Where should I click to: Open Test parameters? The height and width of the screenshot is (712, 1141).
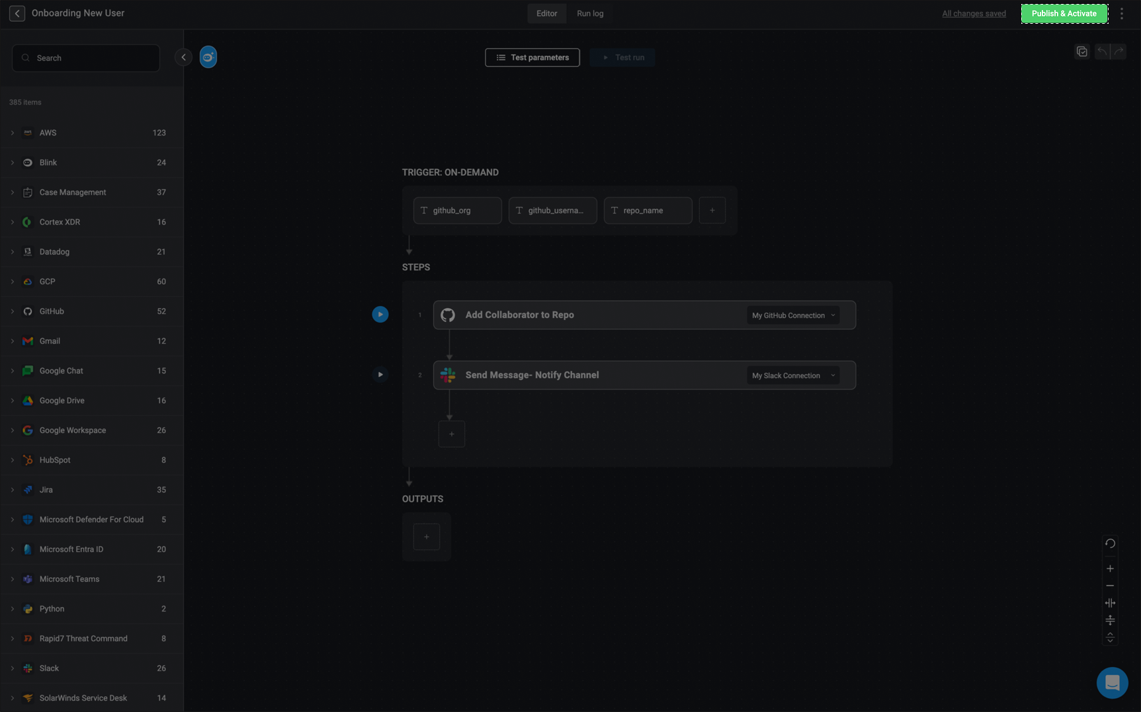coord(532,58)
